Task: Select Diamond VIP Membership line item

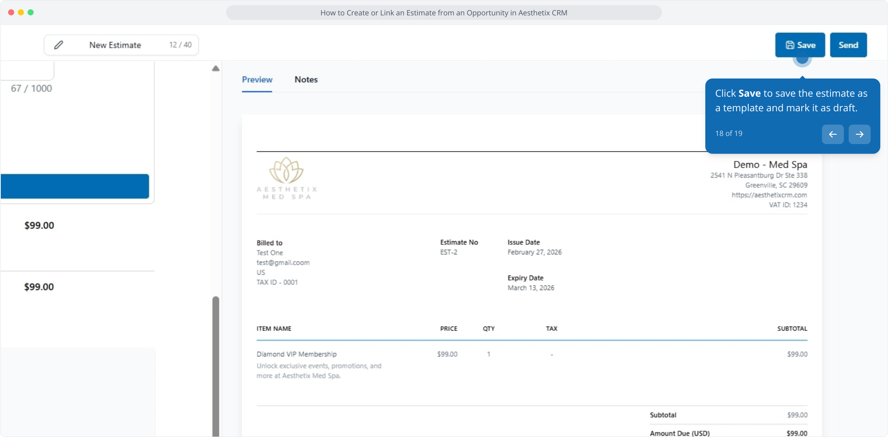Action: (x=297, y=354)
